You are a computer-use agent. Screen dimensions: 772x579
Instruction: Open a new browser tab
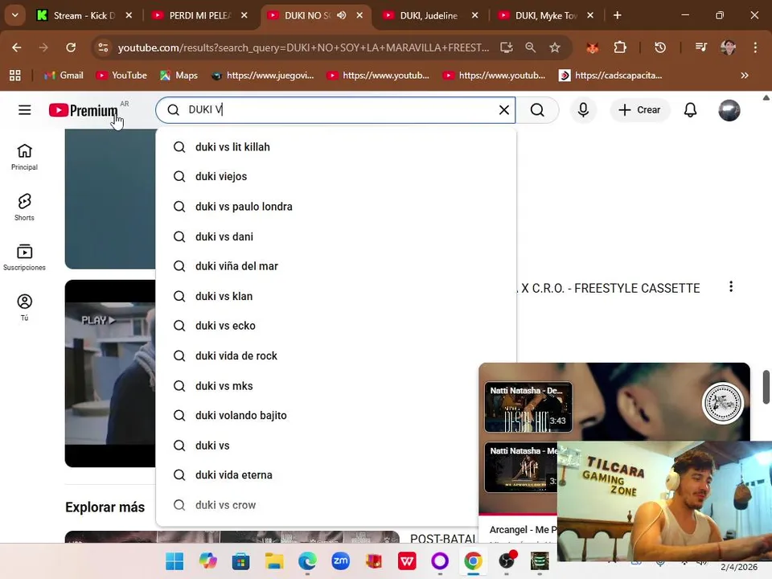[x=618, y=15]
